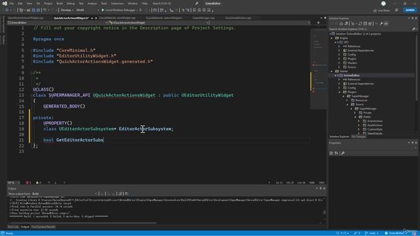Collapse the Games folder

point(332,71)
